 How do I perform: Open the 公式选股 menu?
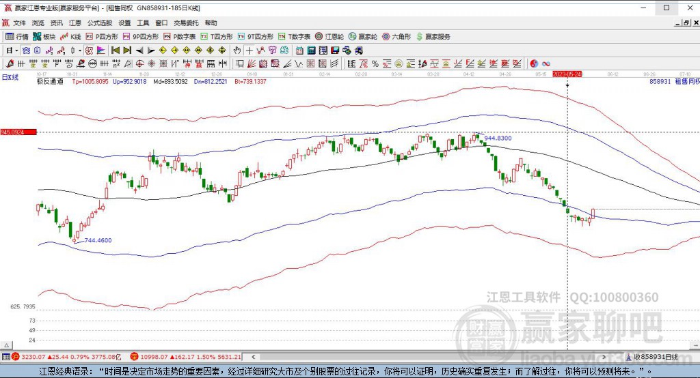pyautogui.click(x=100, y=23)
